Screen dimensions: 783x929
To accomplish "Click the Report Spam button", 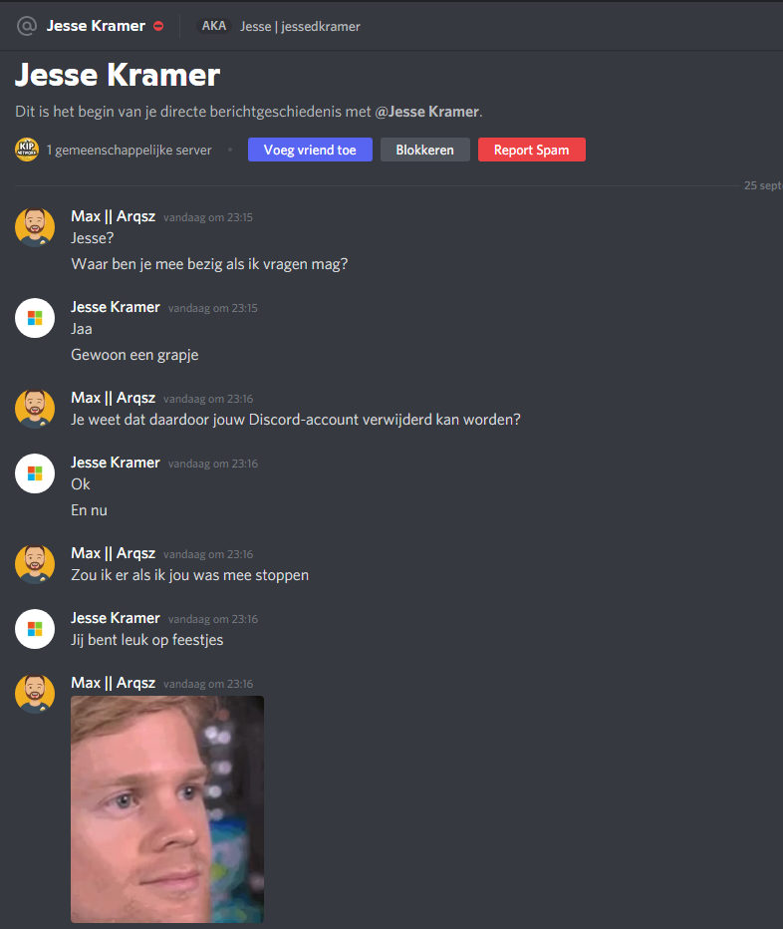I will (531, 150).
